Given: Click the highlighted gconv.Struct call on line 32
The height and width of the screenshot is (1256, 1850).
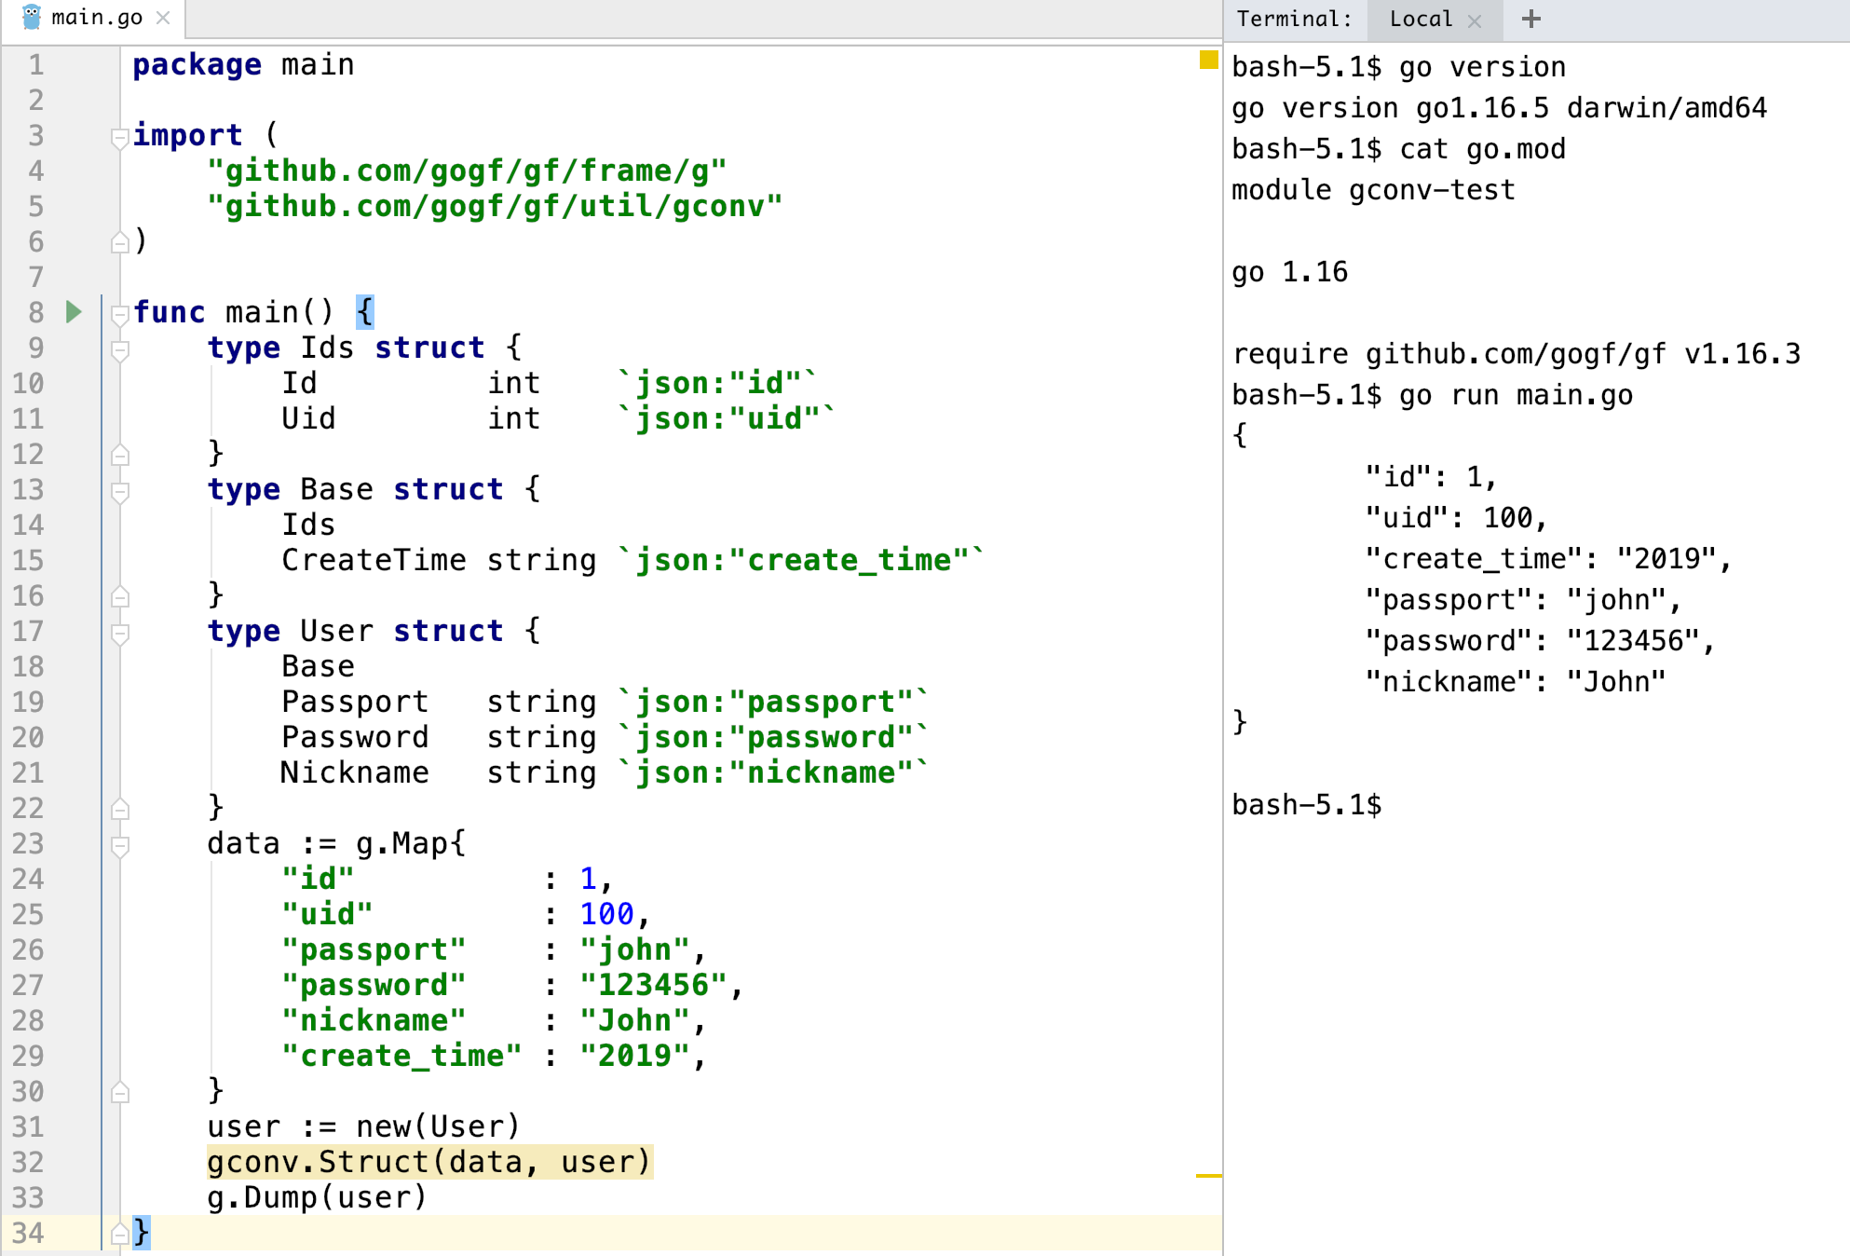Looking at the screenshot, I should click(428, 1161).
